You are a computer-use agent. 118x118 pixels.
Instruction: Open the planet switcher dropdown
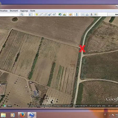(x=71, y=14)
